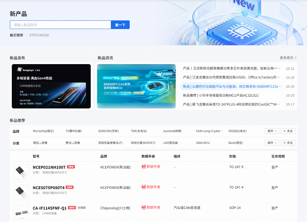Open the HC32L021 low-power MCU news item
Screen dimensions: 307x222
click(221, 95)
